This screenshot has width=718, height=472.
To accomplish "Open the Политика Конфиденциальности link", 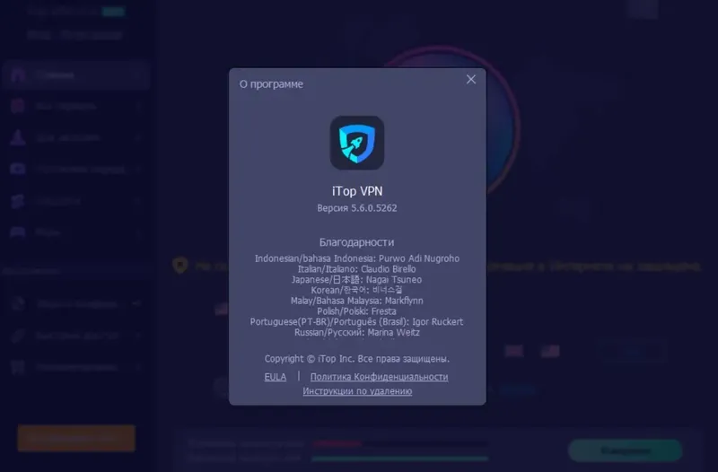I will coord(379,377).
